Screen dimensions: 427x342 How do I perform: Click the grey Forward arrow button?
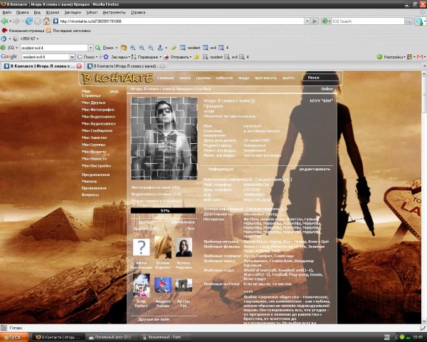[x=16, y=21]
